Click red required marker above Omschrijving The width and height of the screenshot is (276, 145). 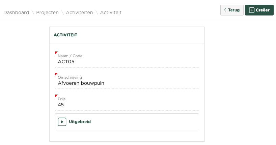[x=56, y=74]
